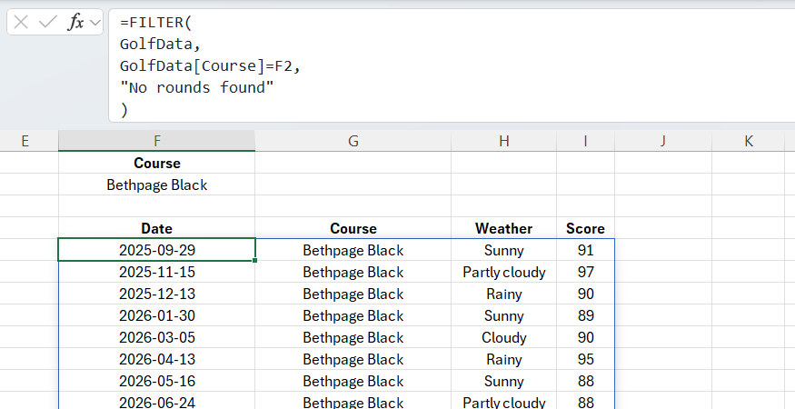Click Rainy weather in the 2026-04-13 row
Screen dimensions: 795x409
pos(503,359)
